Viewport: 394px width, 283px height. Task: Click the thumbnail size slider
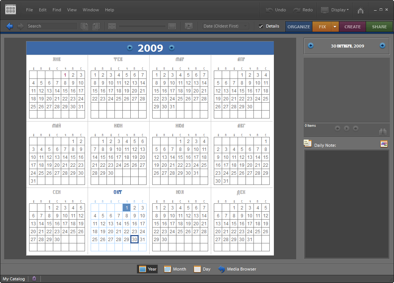click(142, 26)
